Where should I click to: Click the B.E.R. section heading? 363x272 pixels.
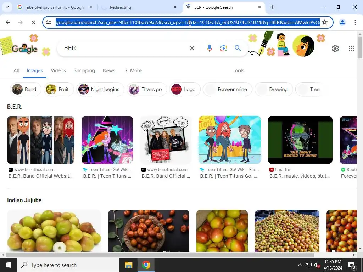pyautogui.click(x=15, y=107)
